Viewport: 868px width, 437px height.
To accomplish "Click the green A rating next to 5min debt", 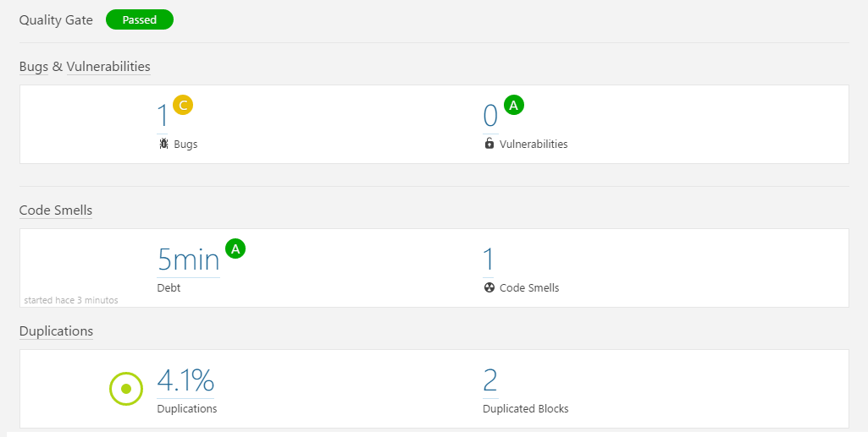I will click(x=235, y=249).
